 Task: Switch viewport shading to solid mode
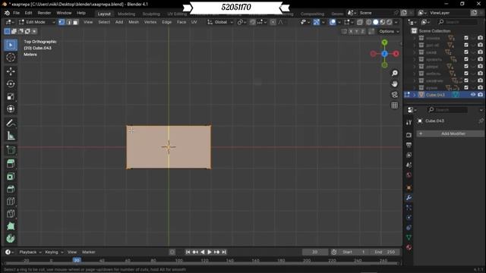[376, 22]
